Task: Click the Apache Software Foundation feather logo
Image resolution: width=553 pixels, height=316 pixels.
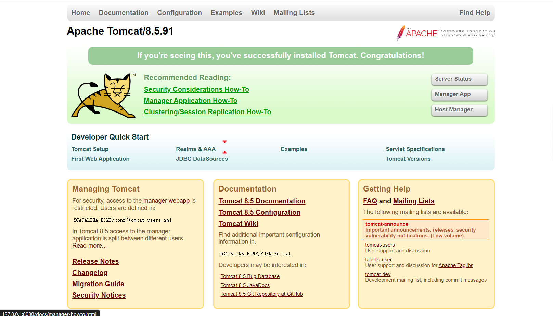Action: (x=446, y=34)
